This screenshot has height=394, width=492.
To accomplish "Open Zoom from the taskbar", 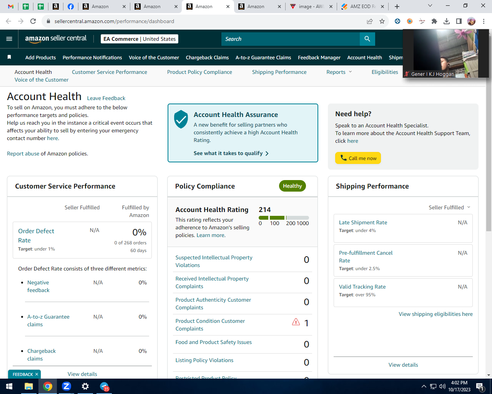I will pyautogui.click(x=66, y=386).
